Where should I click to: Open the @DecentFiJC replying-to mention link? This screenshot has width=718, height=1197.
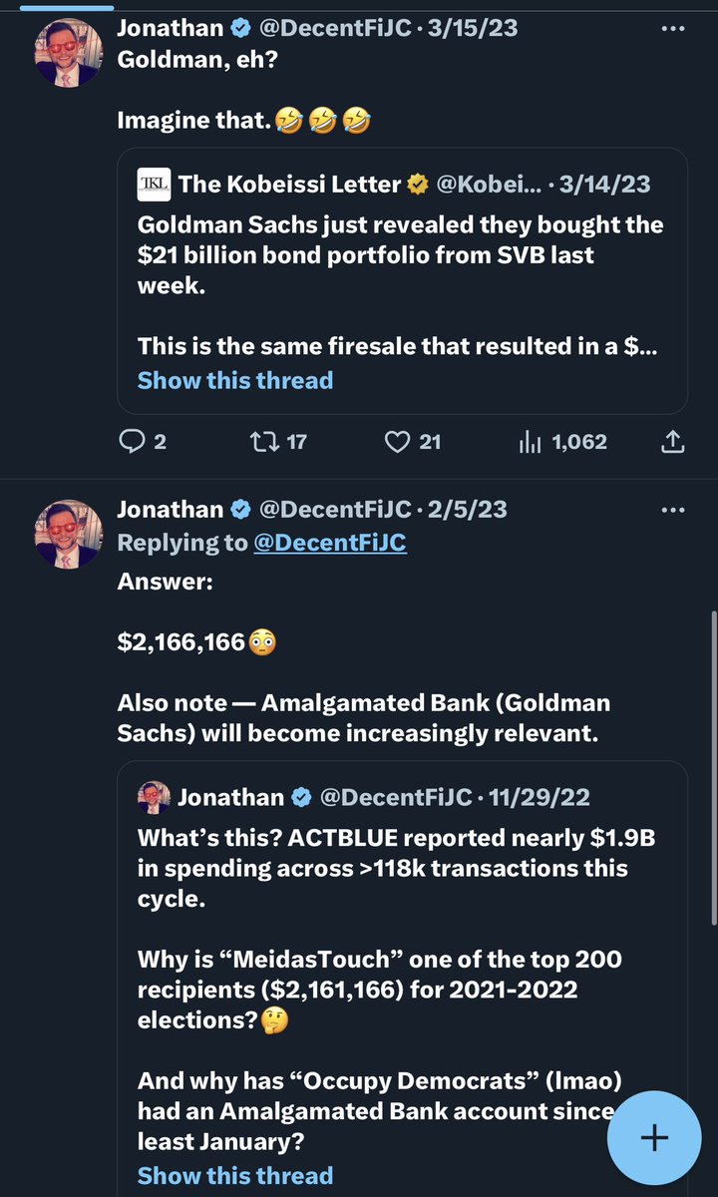point(329,543)
